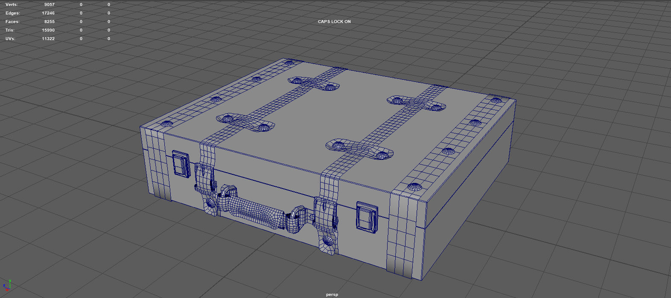Click the view axis gizmo icon
Screen dimensions: 671x298
pos(7,286)
